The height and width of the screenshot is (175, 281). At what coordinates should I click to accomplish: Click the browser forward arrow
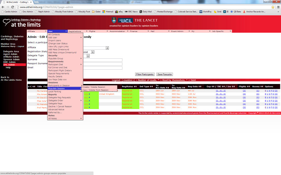[x=8, y=7]
